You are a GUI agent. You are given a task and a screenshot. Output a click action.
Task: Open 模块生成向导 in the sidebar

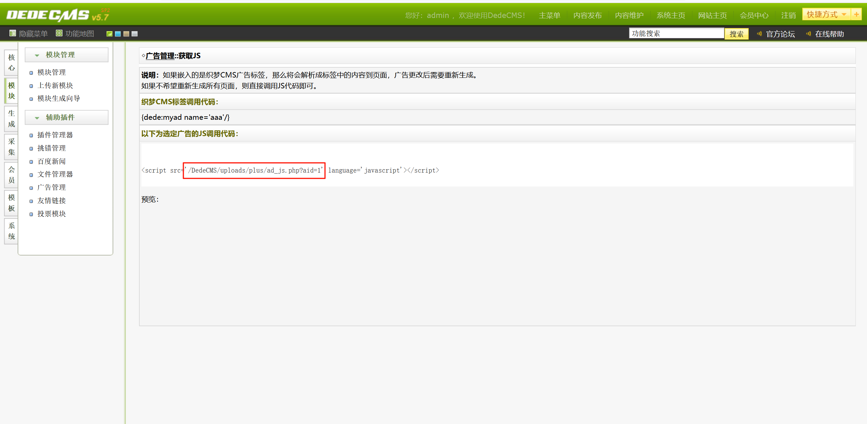click(x=59, y=98)
